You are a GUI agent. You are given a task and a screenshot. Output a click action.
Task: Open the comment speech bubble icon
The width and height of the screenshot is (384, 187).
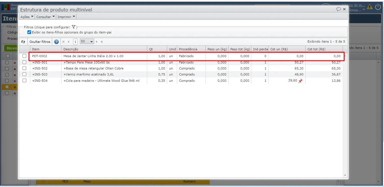click(x=339, y=9)
